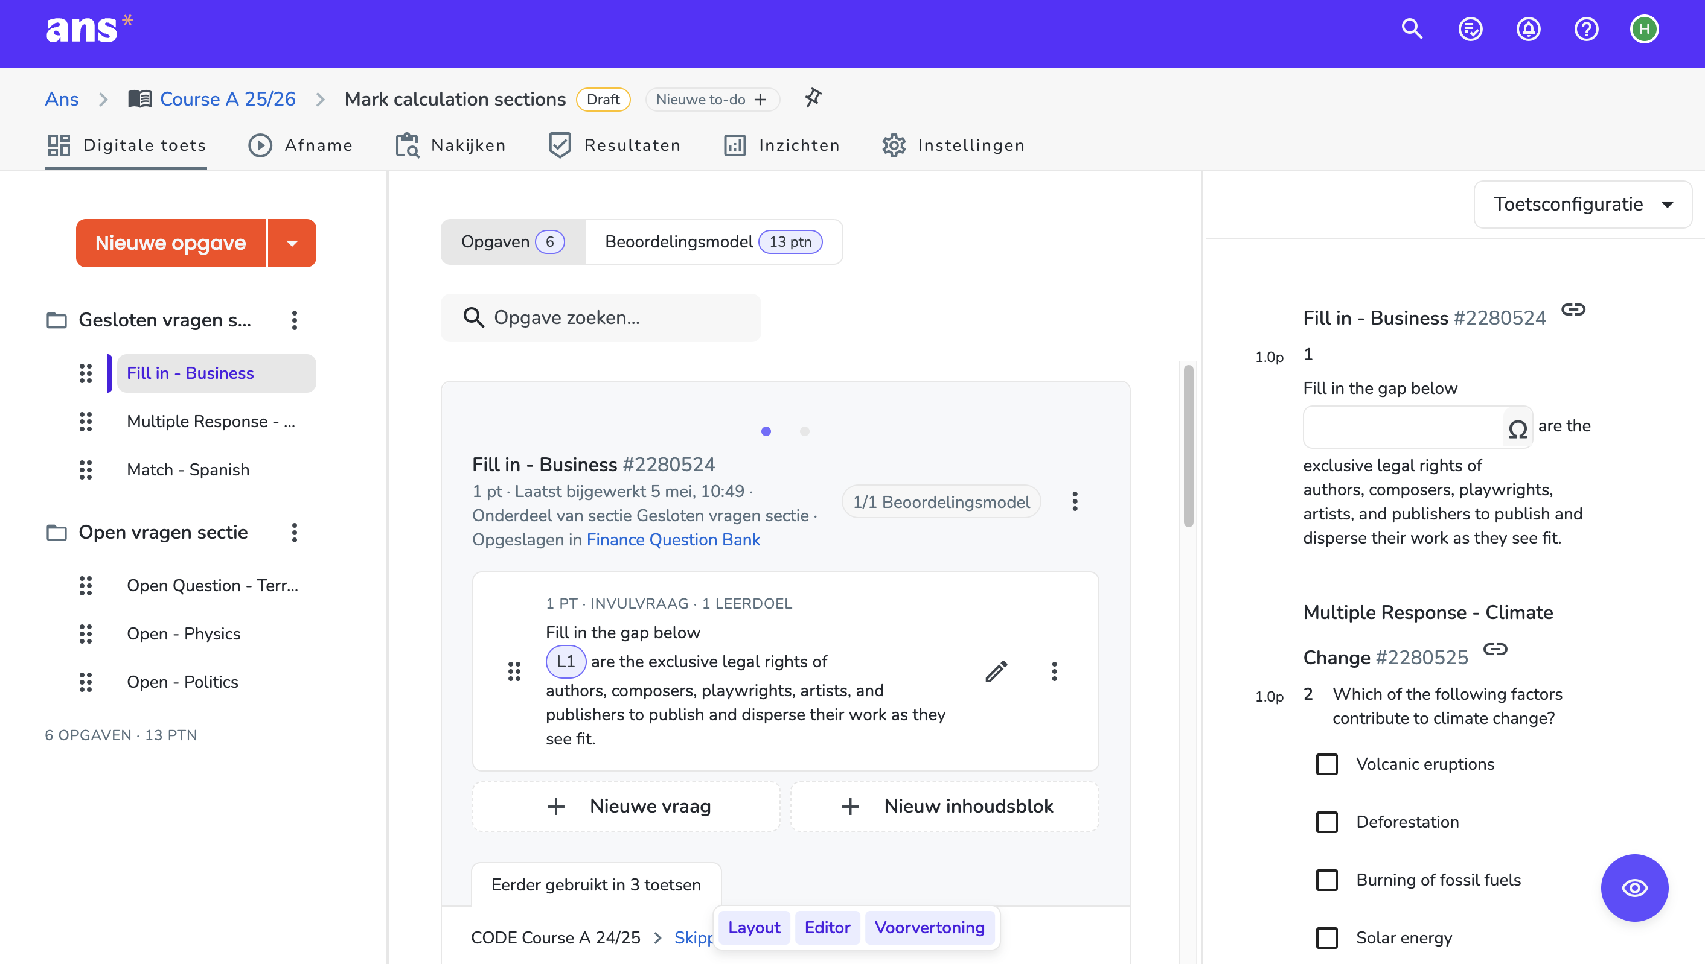The image size is (1705, 964).
Task: Open the help question mark icon
Action: [x=1587, y=28]
